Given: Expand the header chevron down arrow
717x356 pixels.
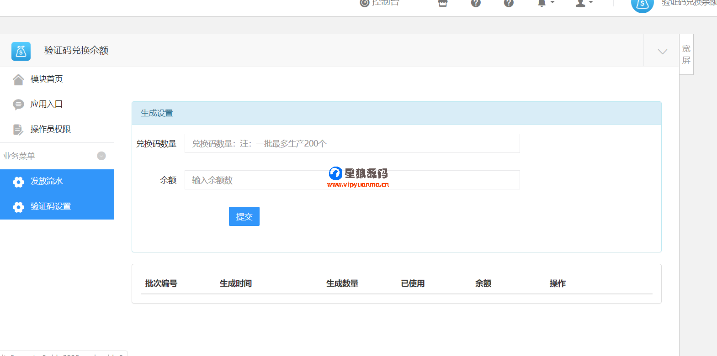Looking at the screenshot, I should click(x=662, y=52).
